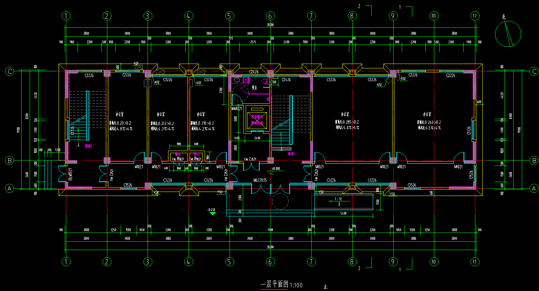Screen dimensions: 539x291
Task: Click the 强电 electrical shaft label
Action: tap(179, 154)
